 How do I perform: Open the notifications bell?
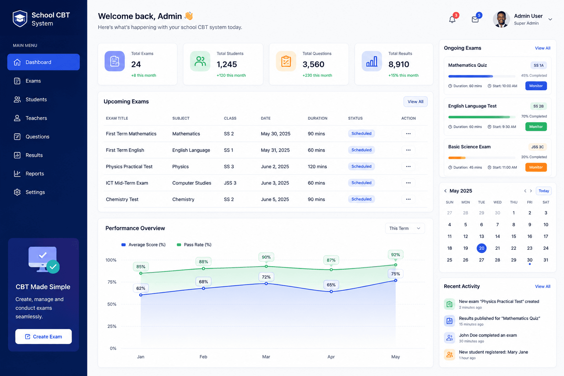pos(452,19)
